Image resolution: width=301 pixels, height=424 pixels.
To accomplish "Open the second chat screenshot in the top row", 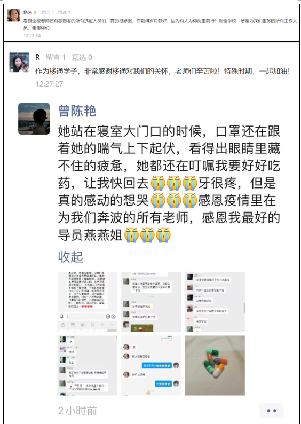I will coord(151,302).
